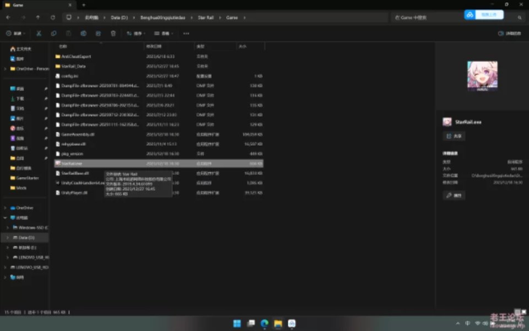This screenshot has height=331, width=529.
Task: Open the Sort options dropdown
Action: (136, 34)
